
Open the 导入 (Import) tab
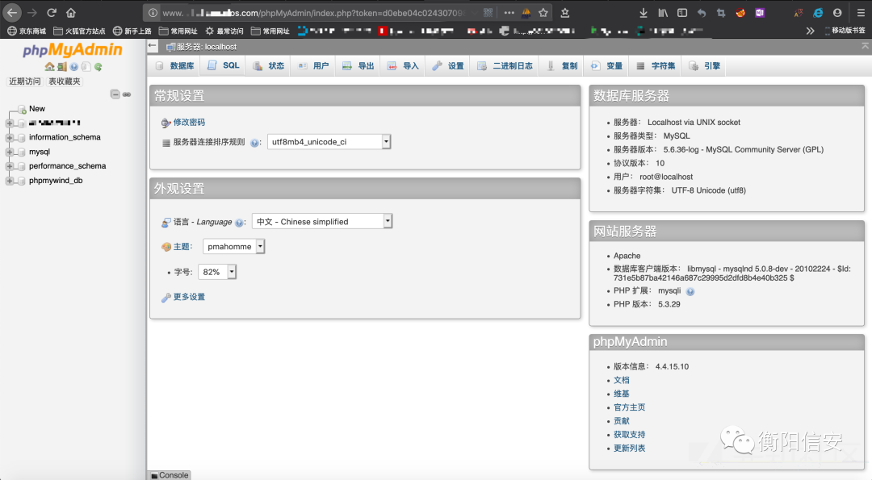[x=403, y=65]
